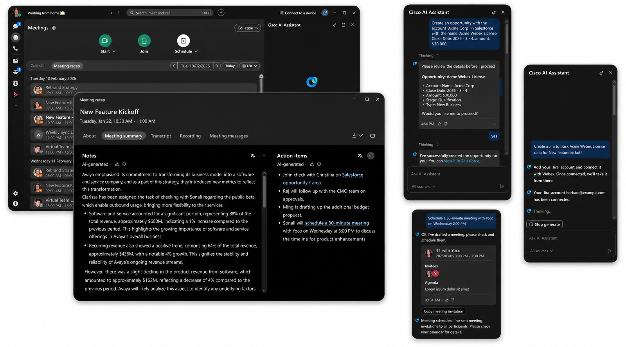Open All sources dropdown in Salesforce chat
Image resolution: width=626 pixels, height=347 pixels.
[x=423, y=186]
